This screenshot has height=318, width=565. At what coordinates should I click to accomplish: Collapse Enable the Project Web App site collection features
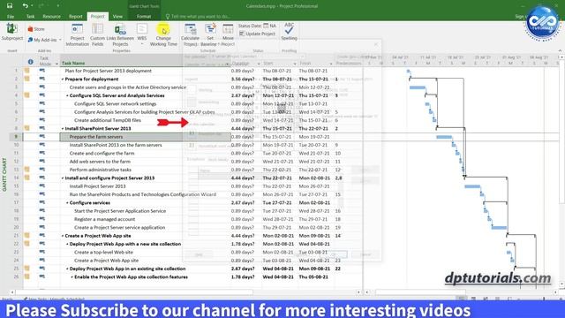point(72,276)
